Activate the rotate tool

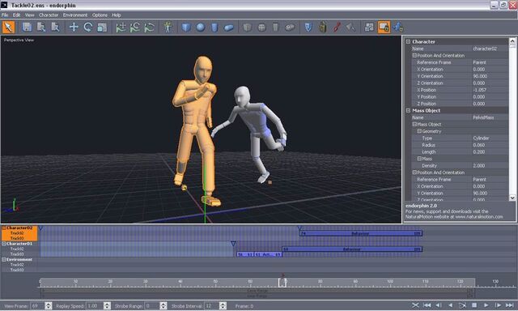coord(88,27)
